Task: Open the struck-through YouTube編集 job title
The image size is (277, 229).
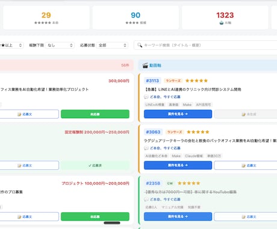Action: (x=190, y=192)
